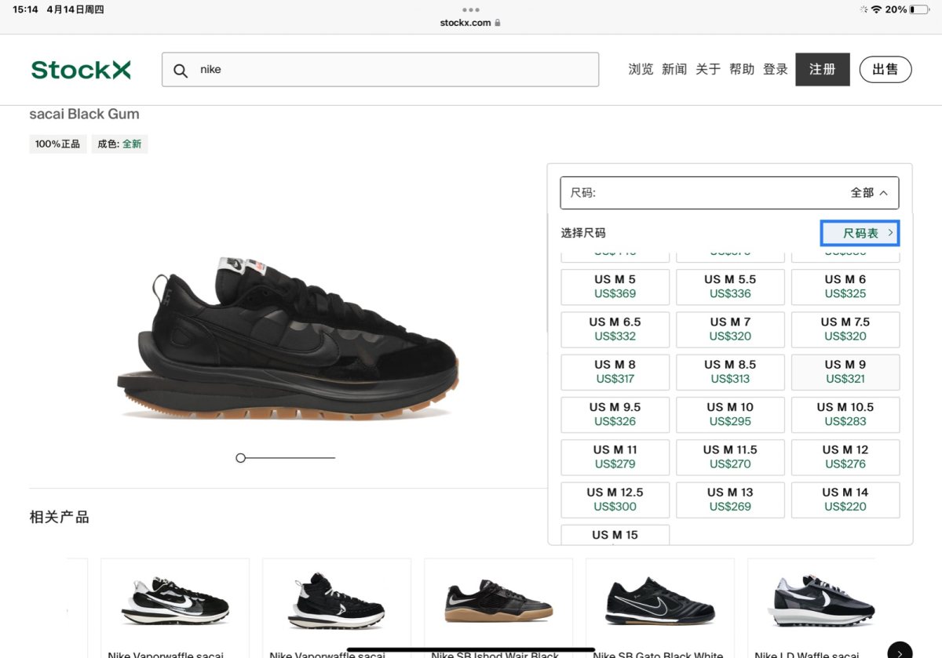Click the stockx.com address bar
Screen dimensions: 942x658
pos(470,23)
